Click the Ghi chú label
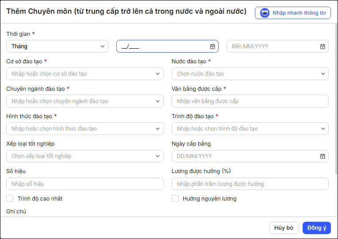The image size is (338, 239). click(16, 212)
